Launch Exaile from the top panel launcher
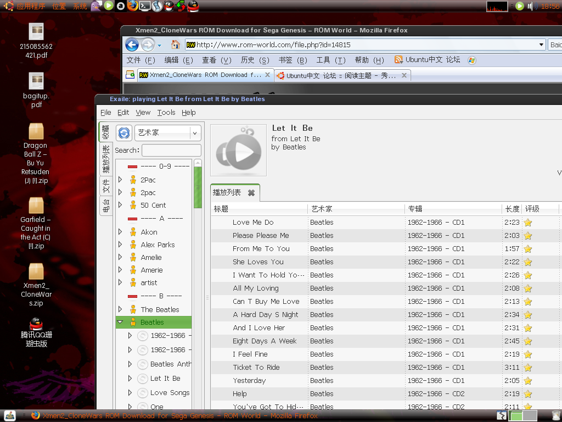The height and width of the screenshot is (422, 562). tap(109, 5)
